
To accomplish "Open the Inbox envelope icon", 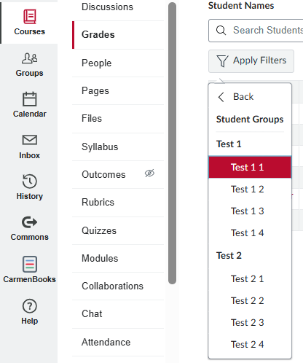I will (x=30, y=140).
